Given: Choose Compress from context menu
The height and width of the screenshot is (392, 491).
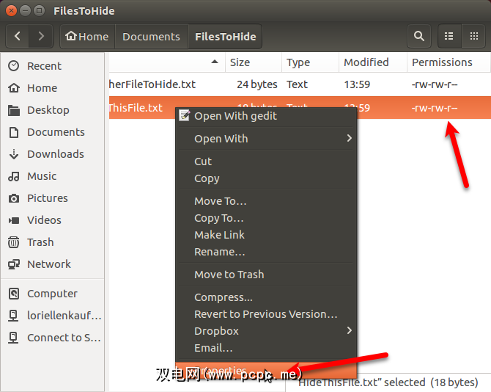Looking at the screenshot, I should point(223,297).
